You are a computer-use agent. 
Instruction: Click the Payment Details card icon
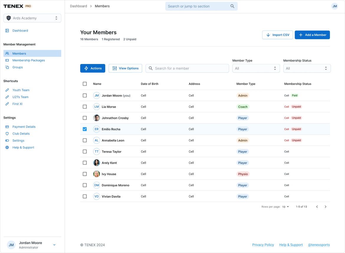(7, 127)
